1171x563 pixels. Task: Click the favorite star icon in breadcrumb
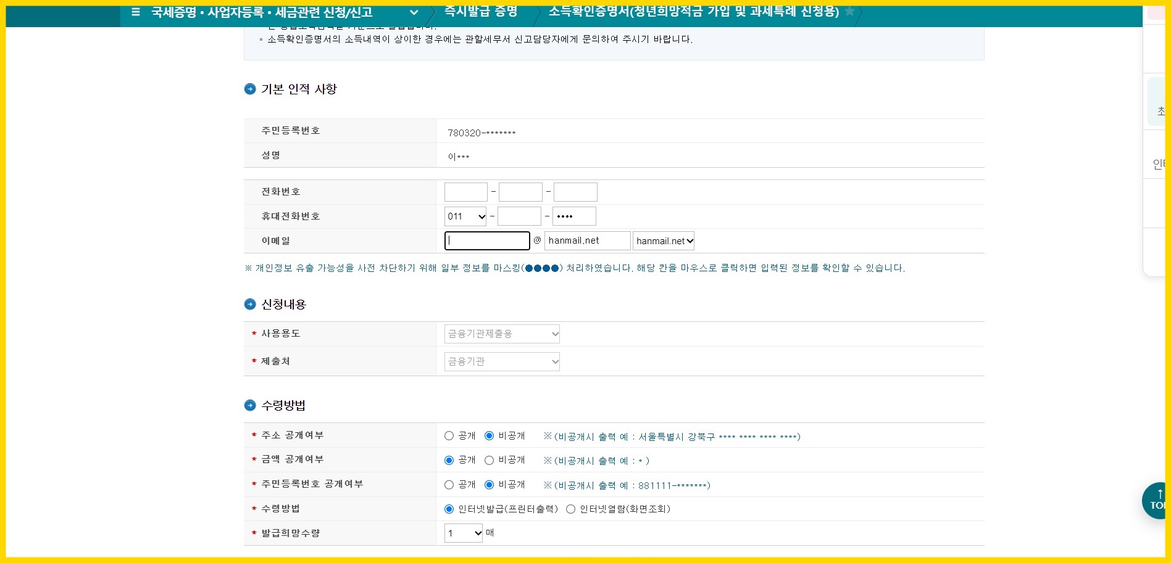pos(849,11)
